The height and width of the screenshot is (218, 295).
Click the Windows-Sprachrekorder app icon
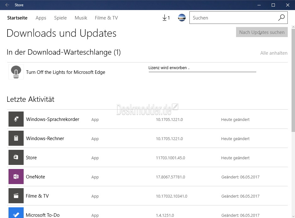16,119
